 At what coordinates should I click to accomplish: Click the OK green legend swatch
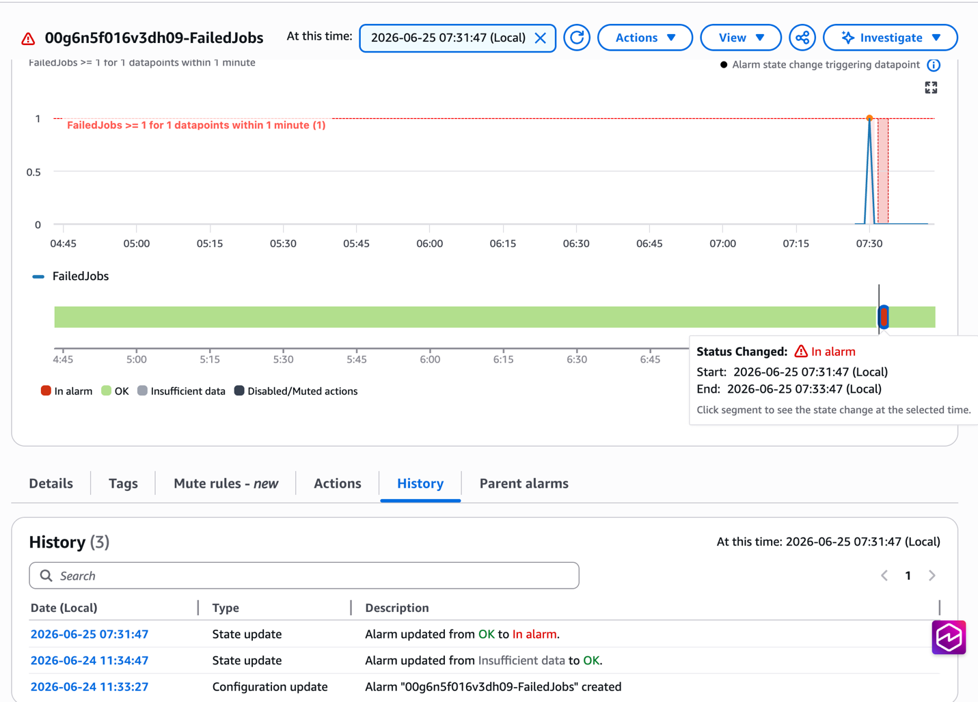pyautogui.click(x=106, y=391)
